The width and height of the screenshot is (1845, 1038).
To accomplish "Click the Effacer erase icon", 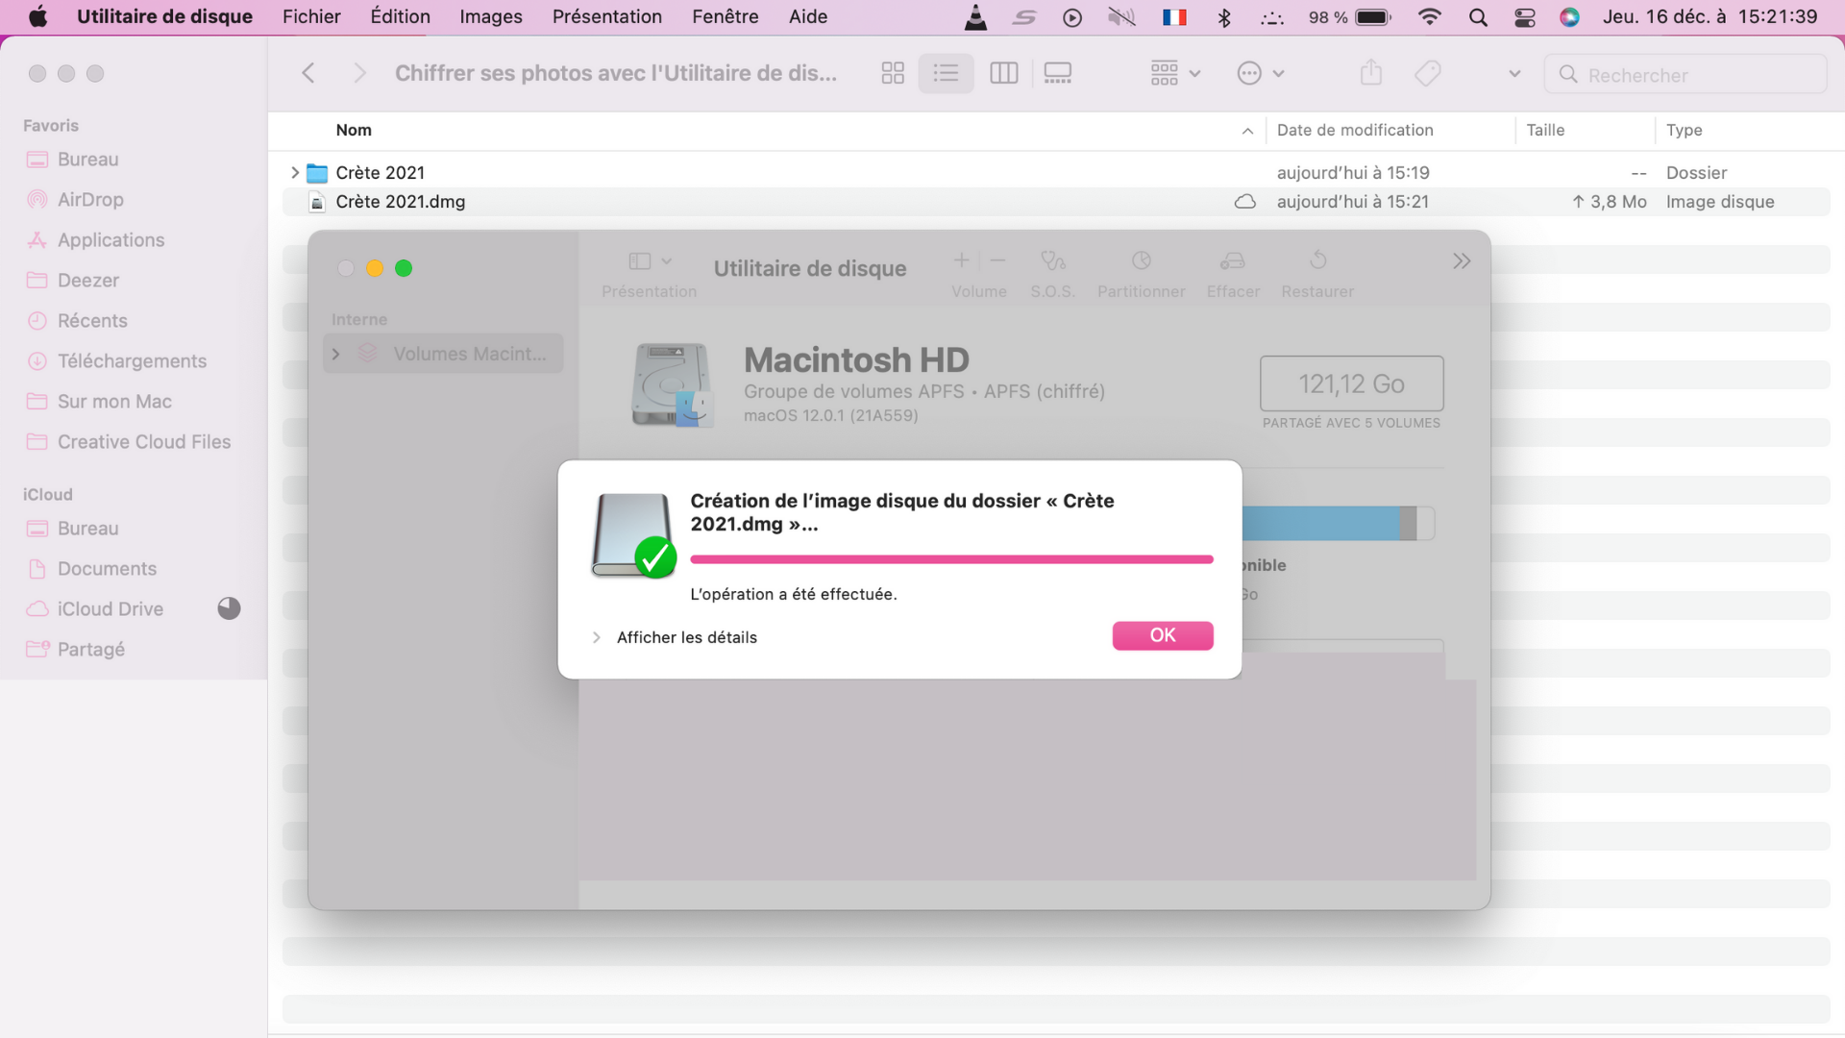I will pyautogui.click(x=1232, y=261).
